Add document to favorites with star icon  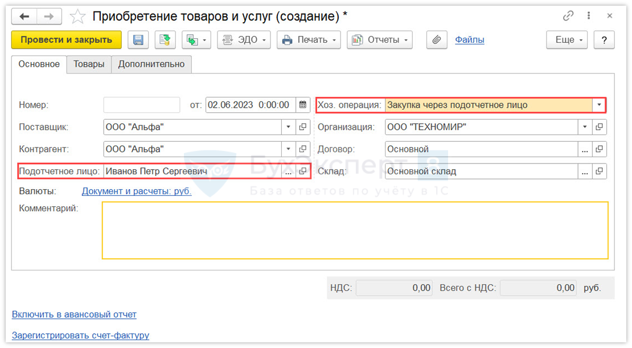77,17
